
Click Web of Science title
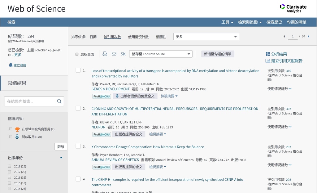37,9
